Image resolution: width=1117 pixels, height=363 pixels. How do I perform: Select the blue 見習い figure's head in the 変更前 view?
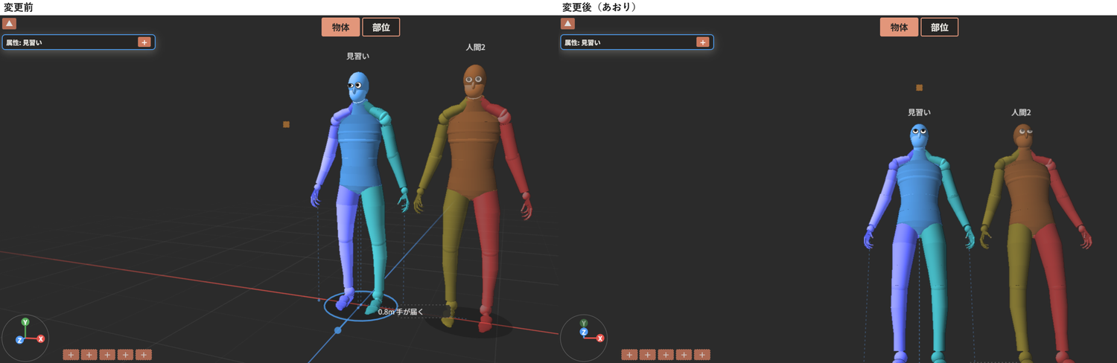pyautogui.click(x=358, y=86)
